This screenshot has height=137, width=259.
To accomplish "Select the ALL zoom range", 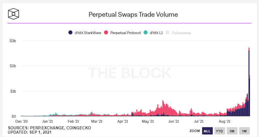I will tap(207, 131).
